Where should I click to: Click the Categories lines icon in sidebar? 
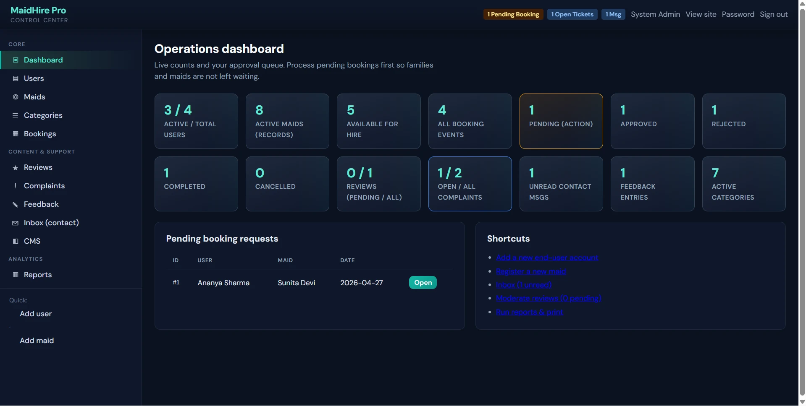click(16, 115)
